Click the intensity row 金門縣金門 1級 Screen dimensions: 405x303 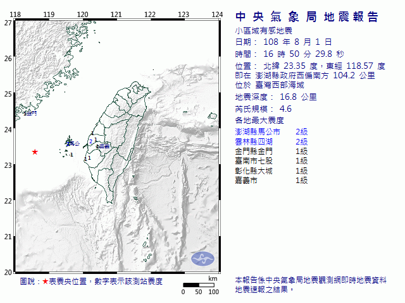click(271, 151)
